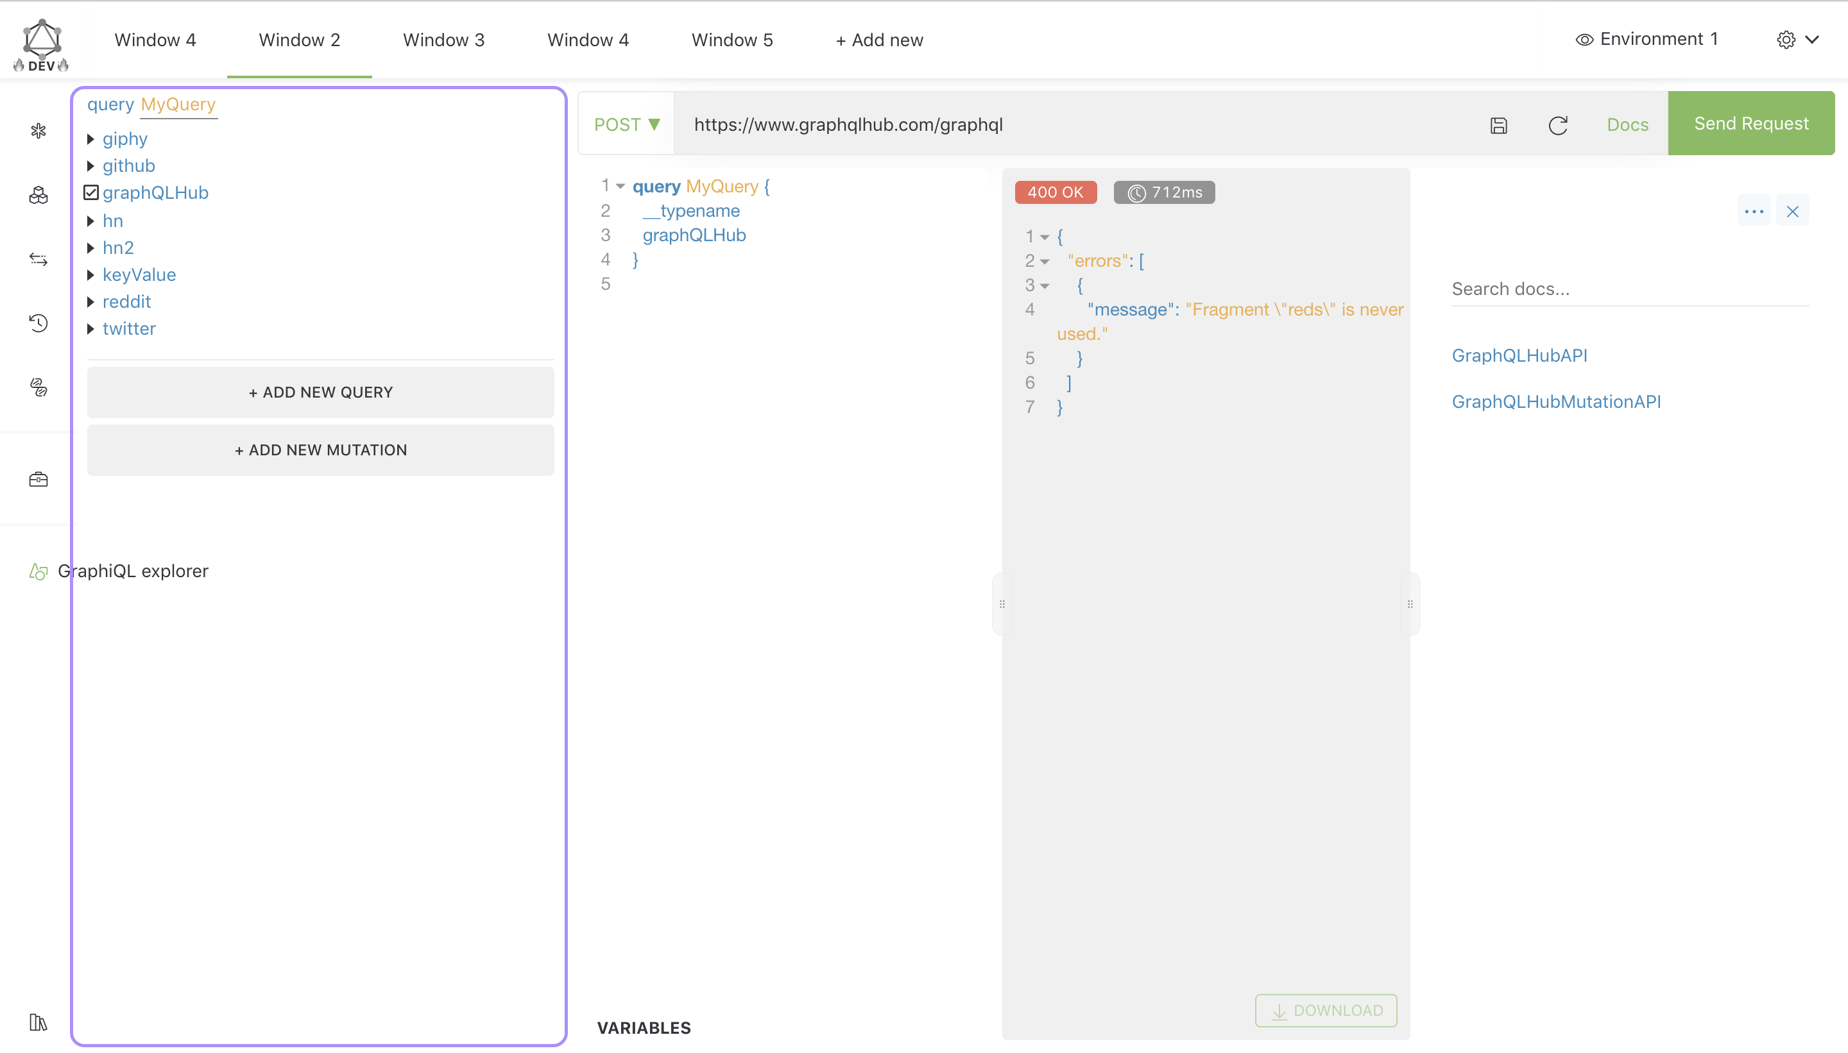
Task: Click the ADD NEW MUTATION button
Action: tap(321, 450)
